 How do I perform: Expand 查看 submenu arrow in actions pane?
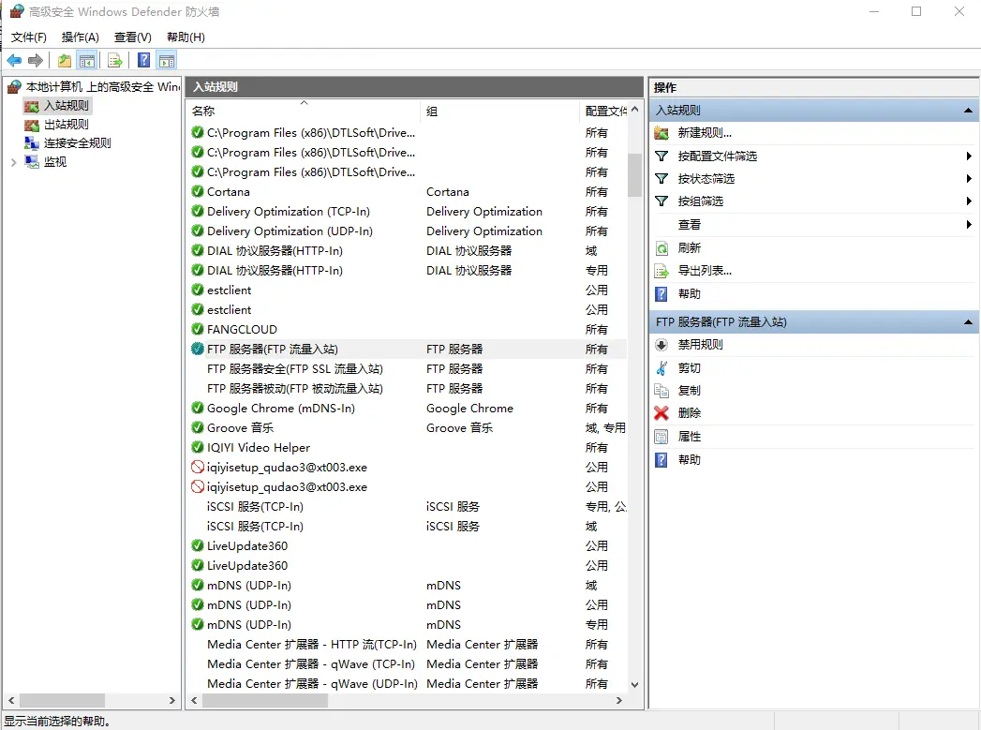(969, 225)
